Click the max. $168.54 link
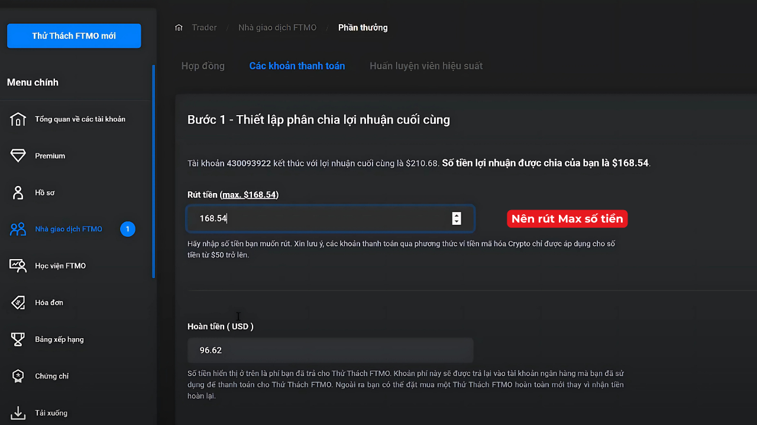Image resolution: width=757 pixels, height=425 pixels. click(249, 195)
